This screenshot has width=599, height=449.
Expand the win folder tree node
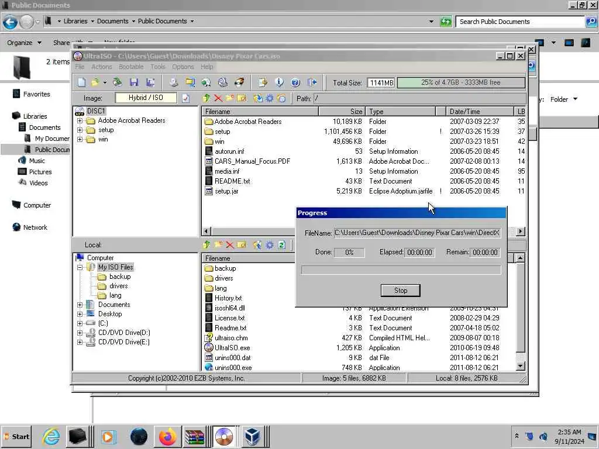pyautogui.click(x=80, y=139)
